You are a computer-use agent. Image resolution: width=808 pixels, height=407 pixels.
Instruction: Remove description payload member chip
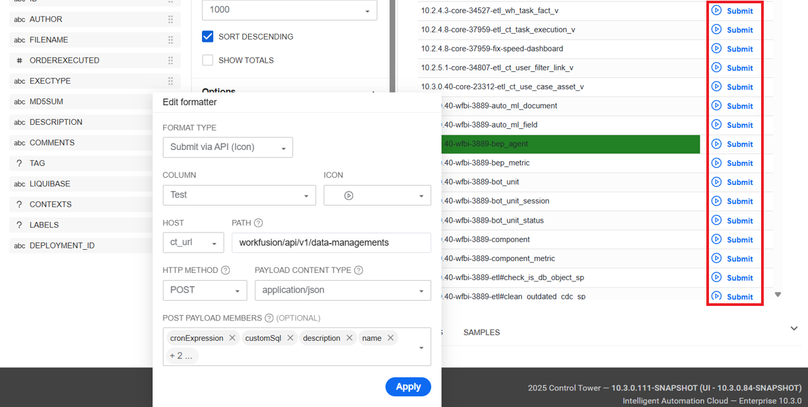(x=349, y=338)
